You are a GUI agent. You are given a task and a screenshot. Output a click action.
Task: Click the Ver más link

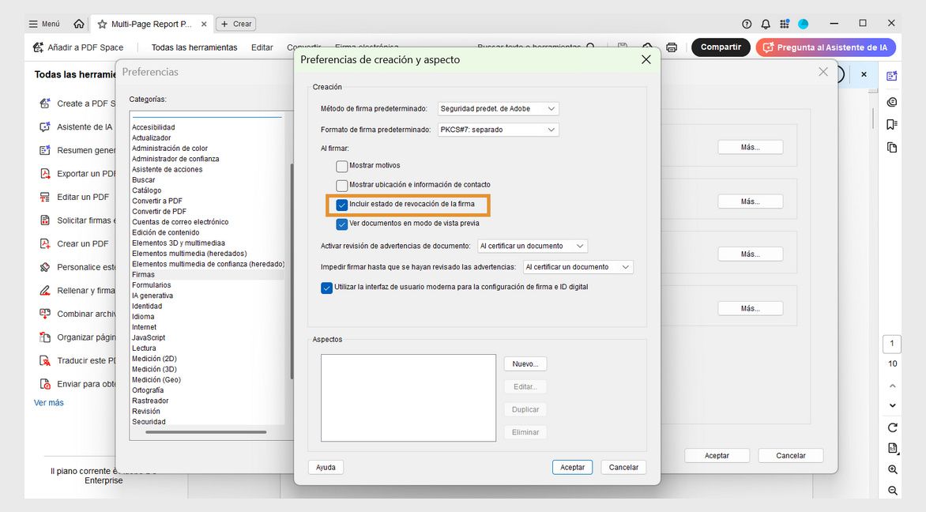[48, 403]
